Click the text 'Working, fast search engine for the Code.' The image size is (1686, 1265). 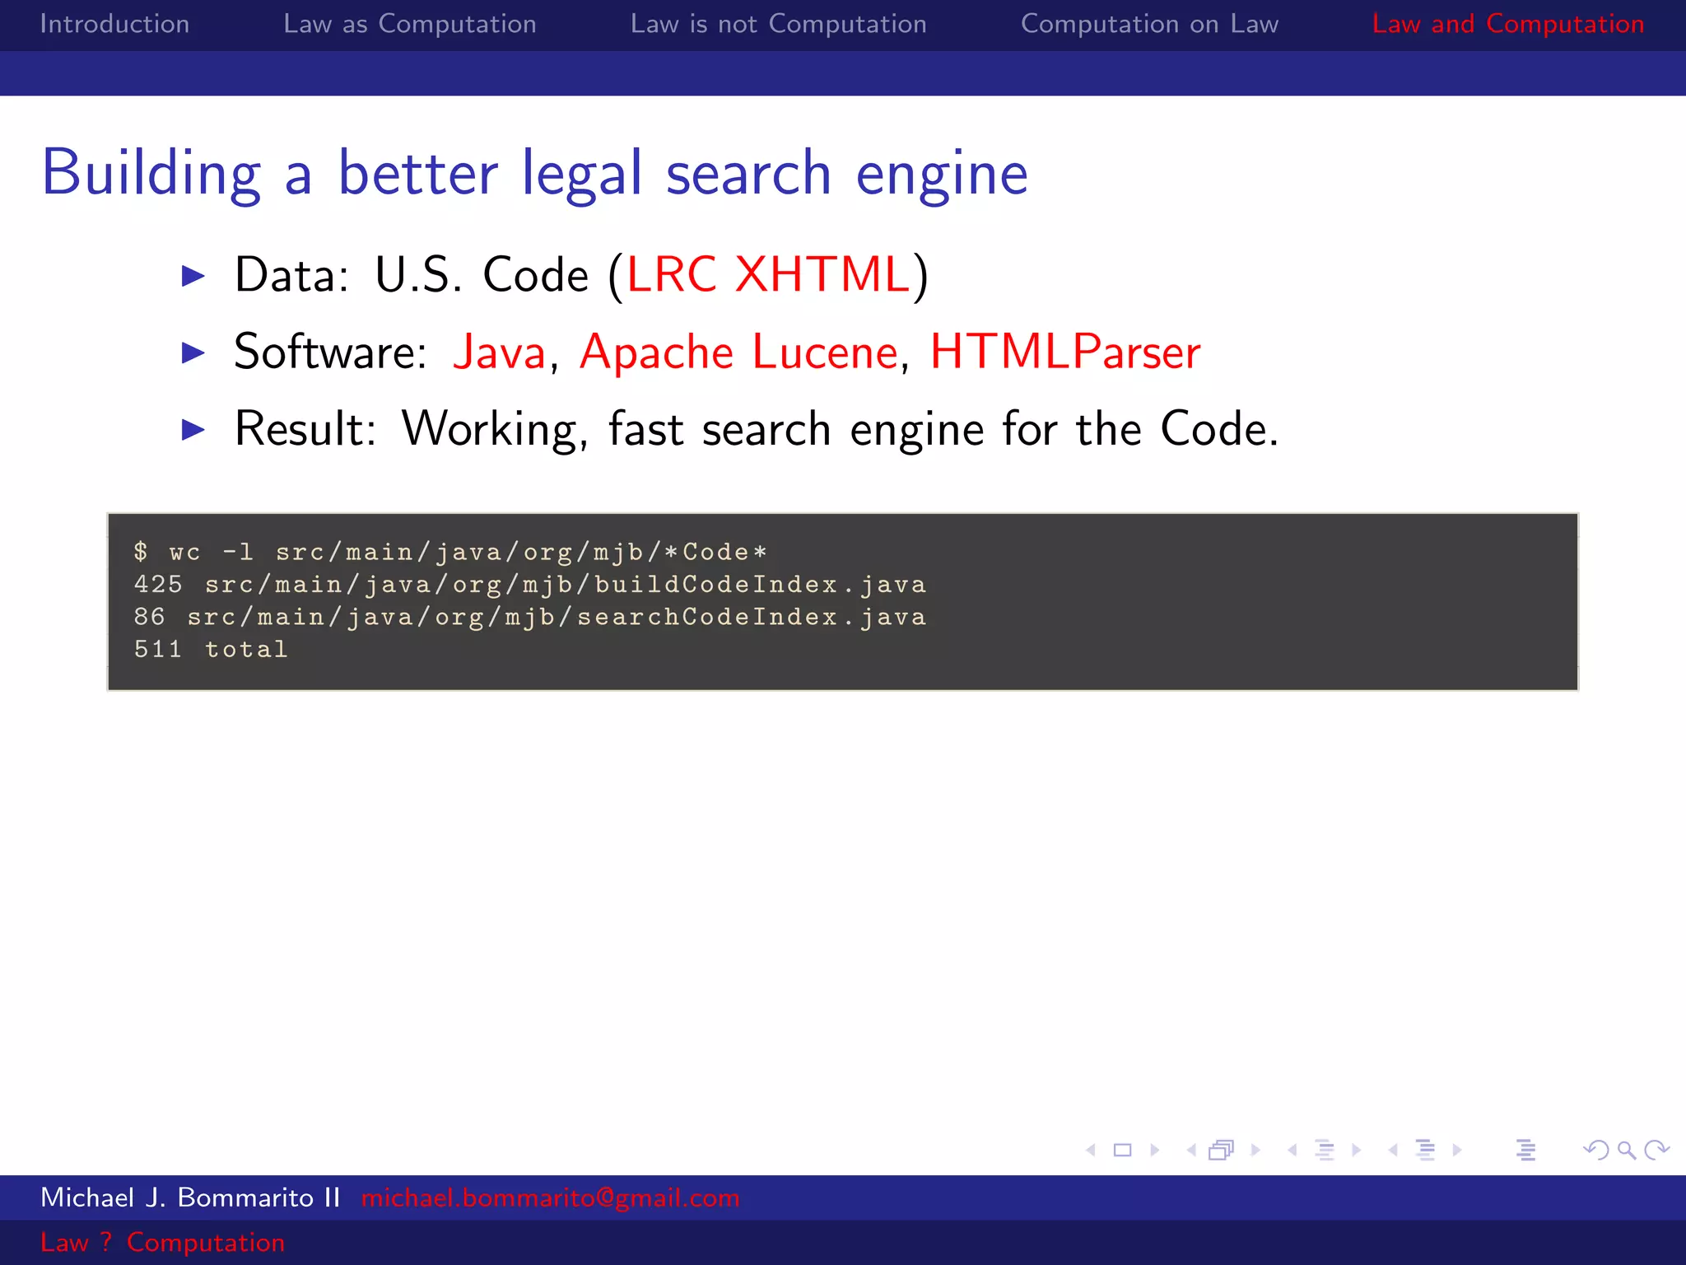tap(841, 429)
